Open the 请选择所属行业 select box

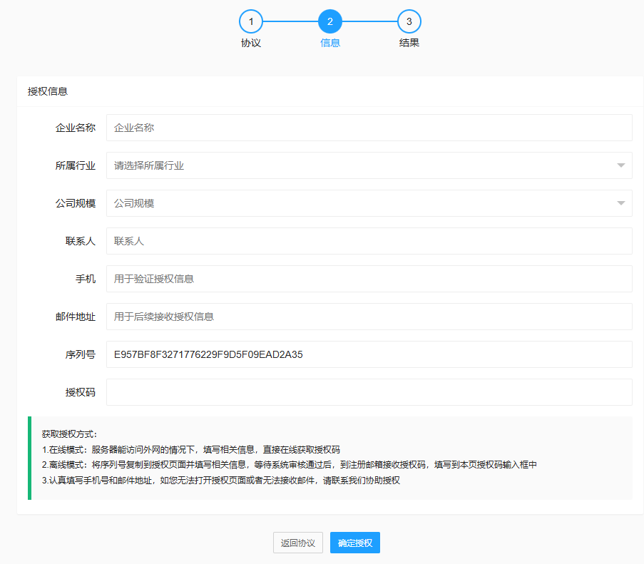(x=357, y=165)
